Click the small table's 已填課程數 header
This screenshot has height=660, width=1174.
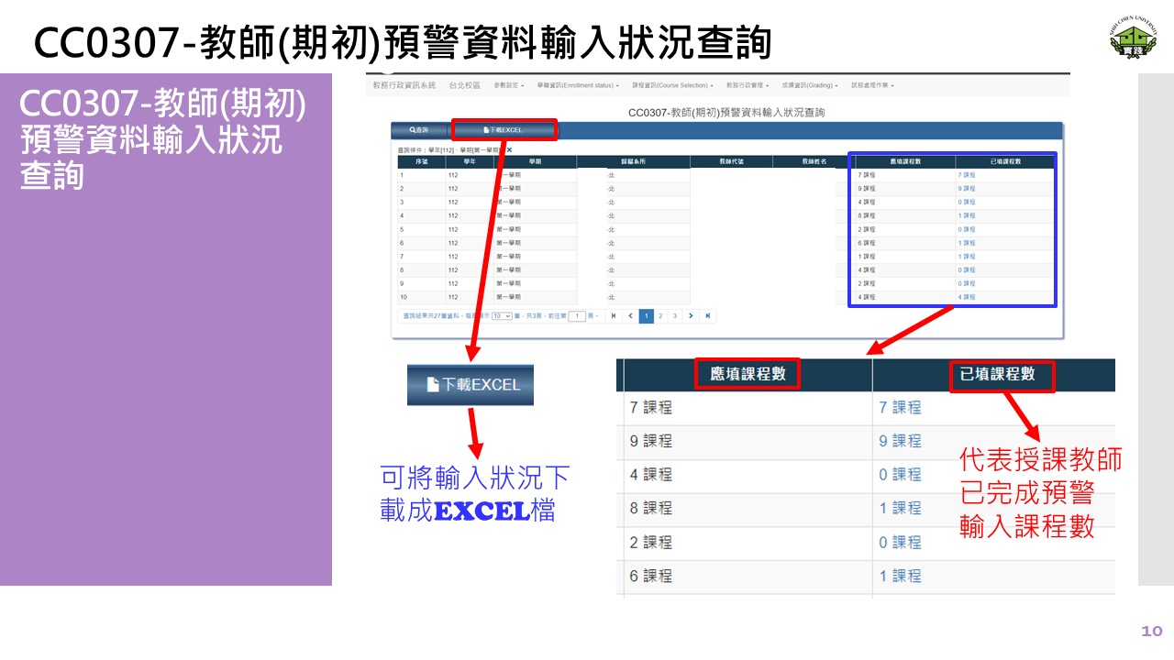pyautogui.click(x=1005, y=161)
